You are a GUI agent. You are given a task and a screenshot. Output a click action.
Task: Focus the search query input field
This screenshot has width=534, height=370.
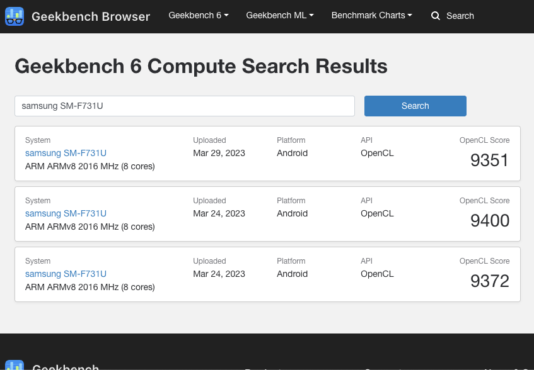click(185, 106)
